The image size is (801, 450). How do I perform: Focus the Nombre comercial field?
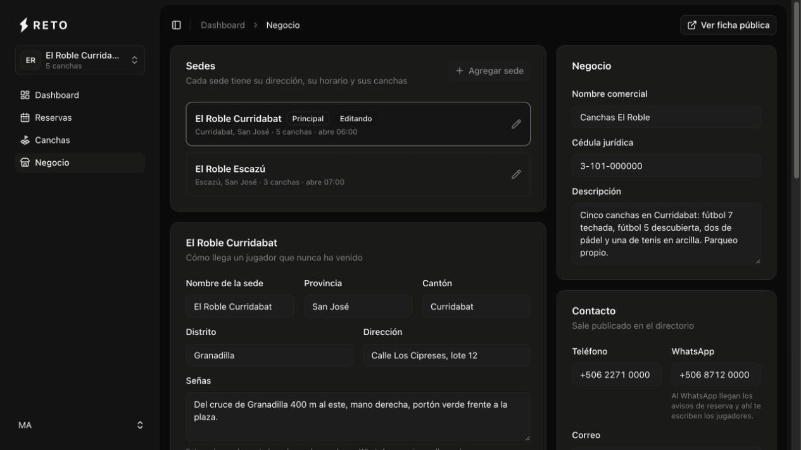click(666, 117)
